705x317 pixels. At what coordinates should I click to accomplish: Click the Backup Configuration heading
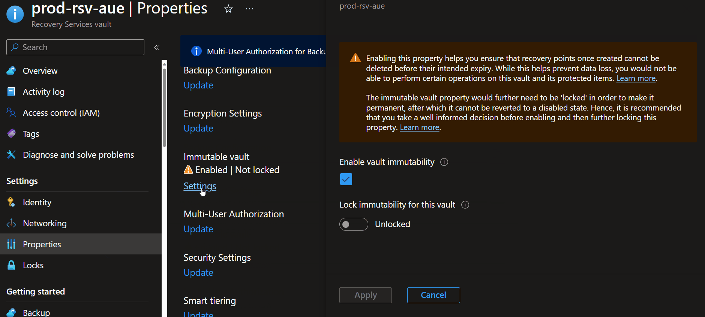[227, 70]
